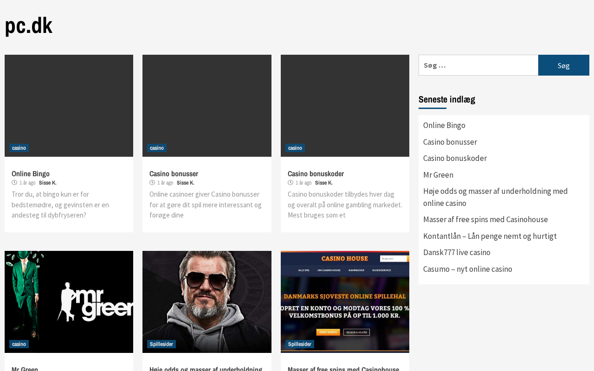Open Dansk777 live casino sidebar link
Image resolution: width=594 pixels, height=371 pixels.
pos(457,252)
